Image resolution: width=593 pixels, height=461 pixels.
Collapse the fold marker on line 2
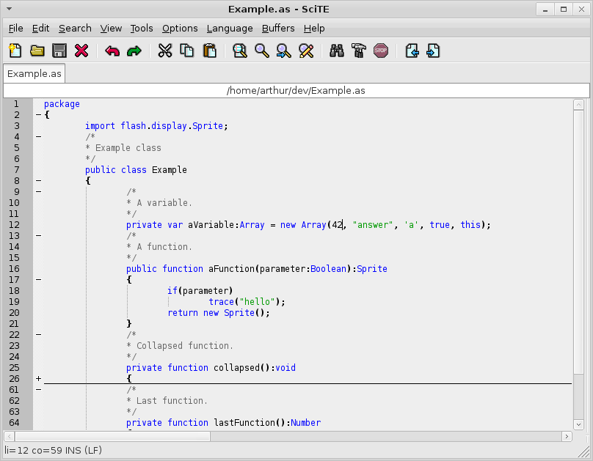(38, 115)
